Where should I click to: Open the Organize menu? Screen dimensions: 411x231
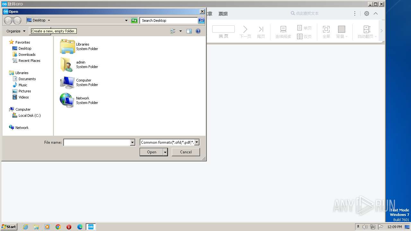(x=16, y=31)
